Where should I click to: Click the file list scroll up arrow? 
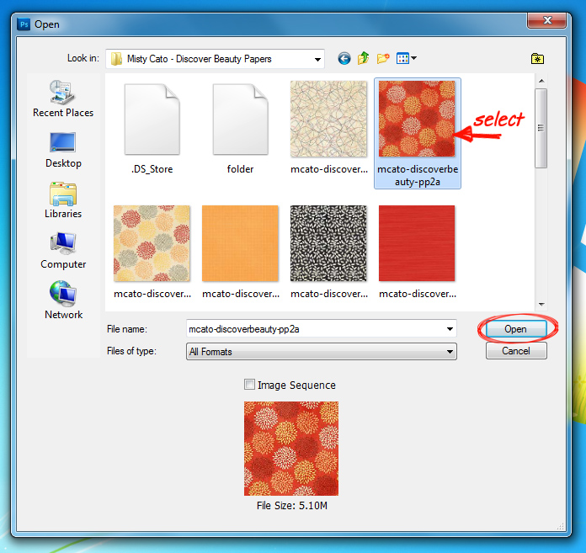(x=541, y=81)
